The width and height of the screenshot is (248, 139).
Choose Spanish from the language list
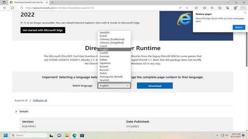pos(114,80)
